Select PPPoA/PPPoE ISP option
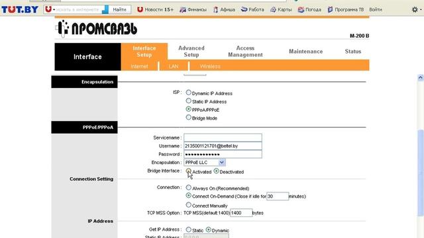Viewport: 424px width, 238px height. [x=188, y=109]
